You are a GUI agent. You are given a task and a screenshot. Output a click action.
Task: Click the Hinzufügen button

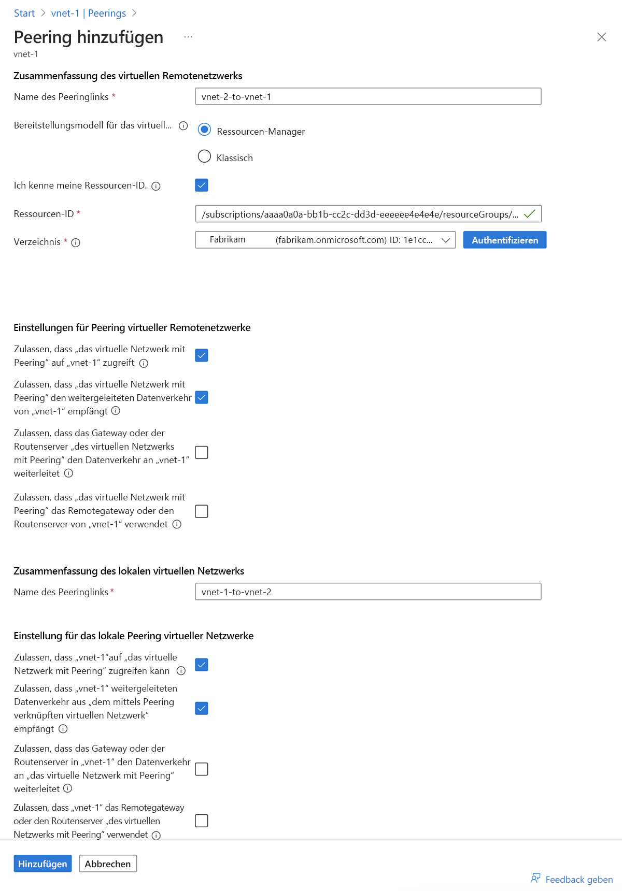[x=43, y=864]
